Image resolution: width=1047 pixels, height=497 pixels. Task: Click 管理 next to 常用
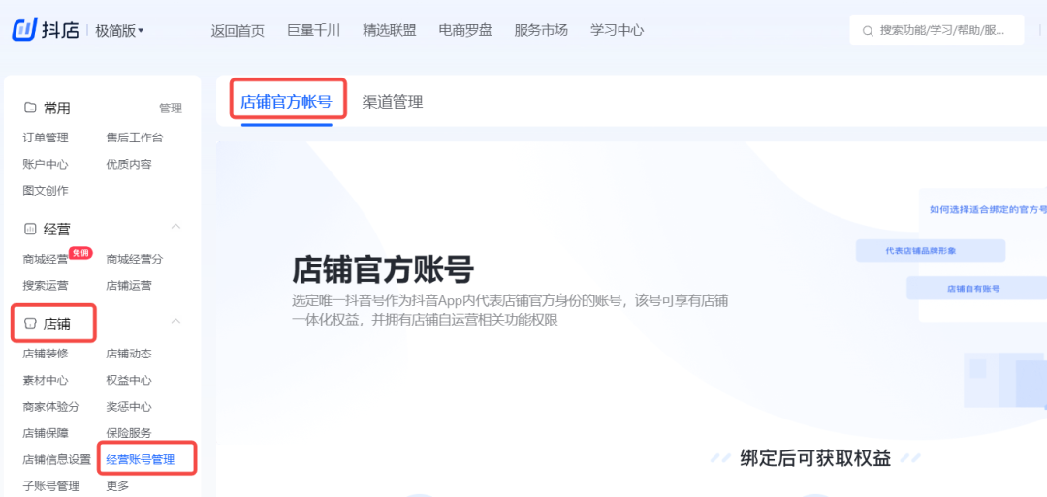(x=170, y=109)
